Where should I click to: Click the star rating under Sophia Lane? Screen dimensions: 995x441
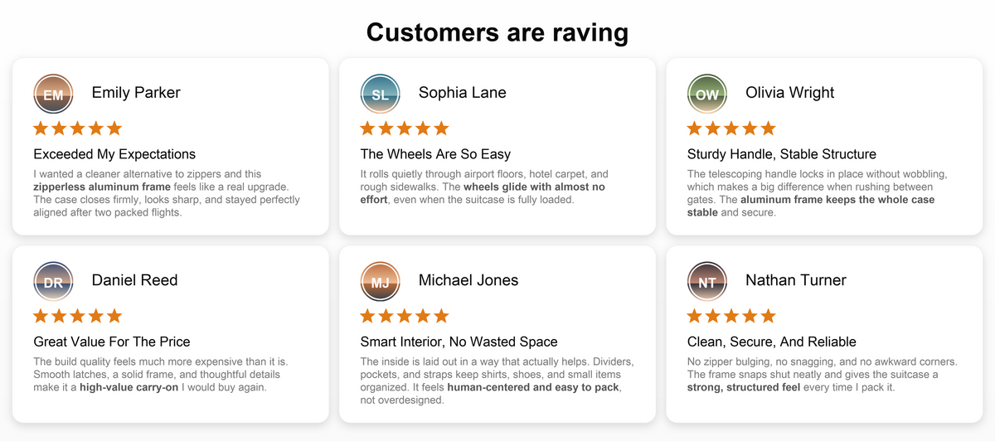(405, 128)
